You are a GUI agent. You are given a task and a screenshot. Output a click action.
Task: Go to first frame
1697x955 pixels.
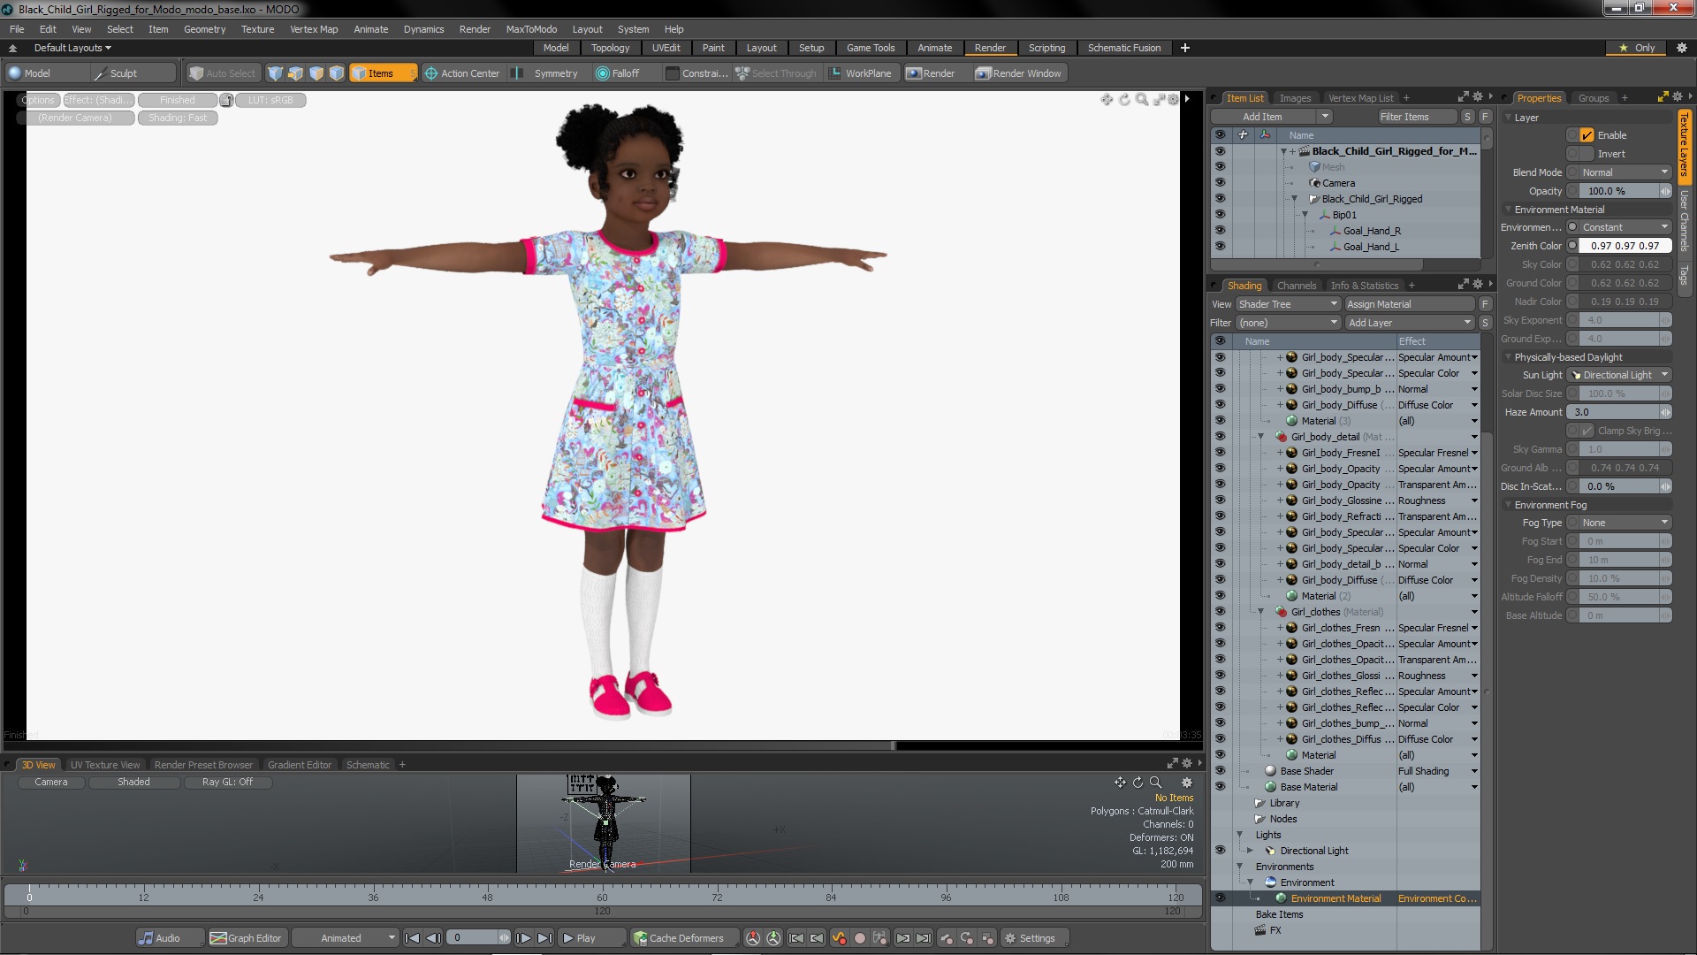click(412, 938)
